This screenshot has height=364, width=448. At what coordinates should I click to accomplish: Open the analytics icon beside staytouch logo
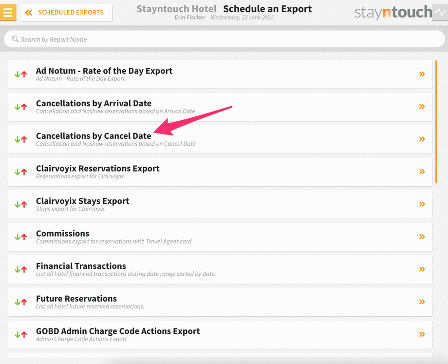tap(440, 12)
